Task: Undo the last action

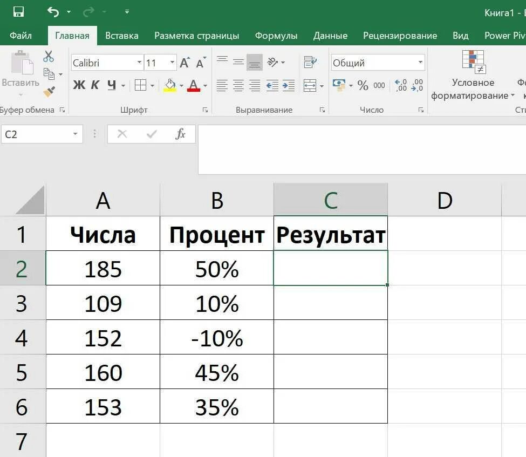Action: (x=53, y=12)
